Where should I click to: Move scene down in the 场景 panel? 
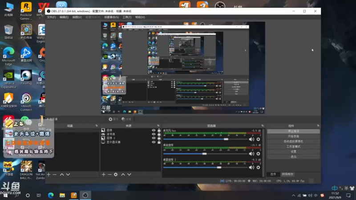coord(68,174)
